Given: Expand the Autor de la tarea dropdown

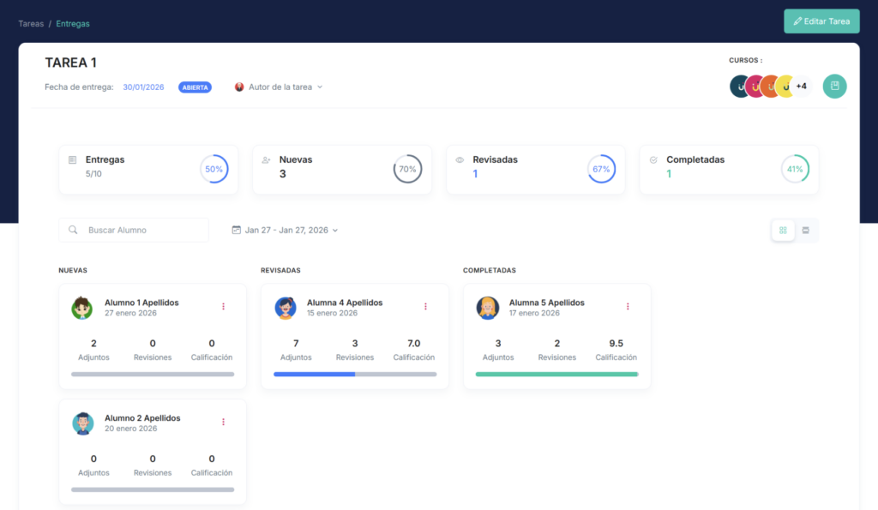Looking at the screenshot, I should click(280, 87).
